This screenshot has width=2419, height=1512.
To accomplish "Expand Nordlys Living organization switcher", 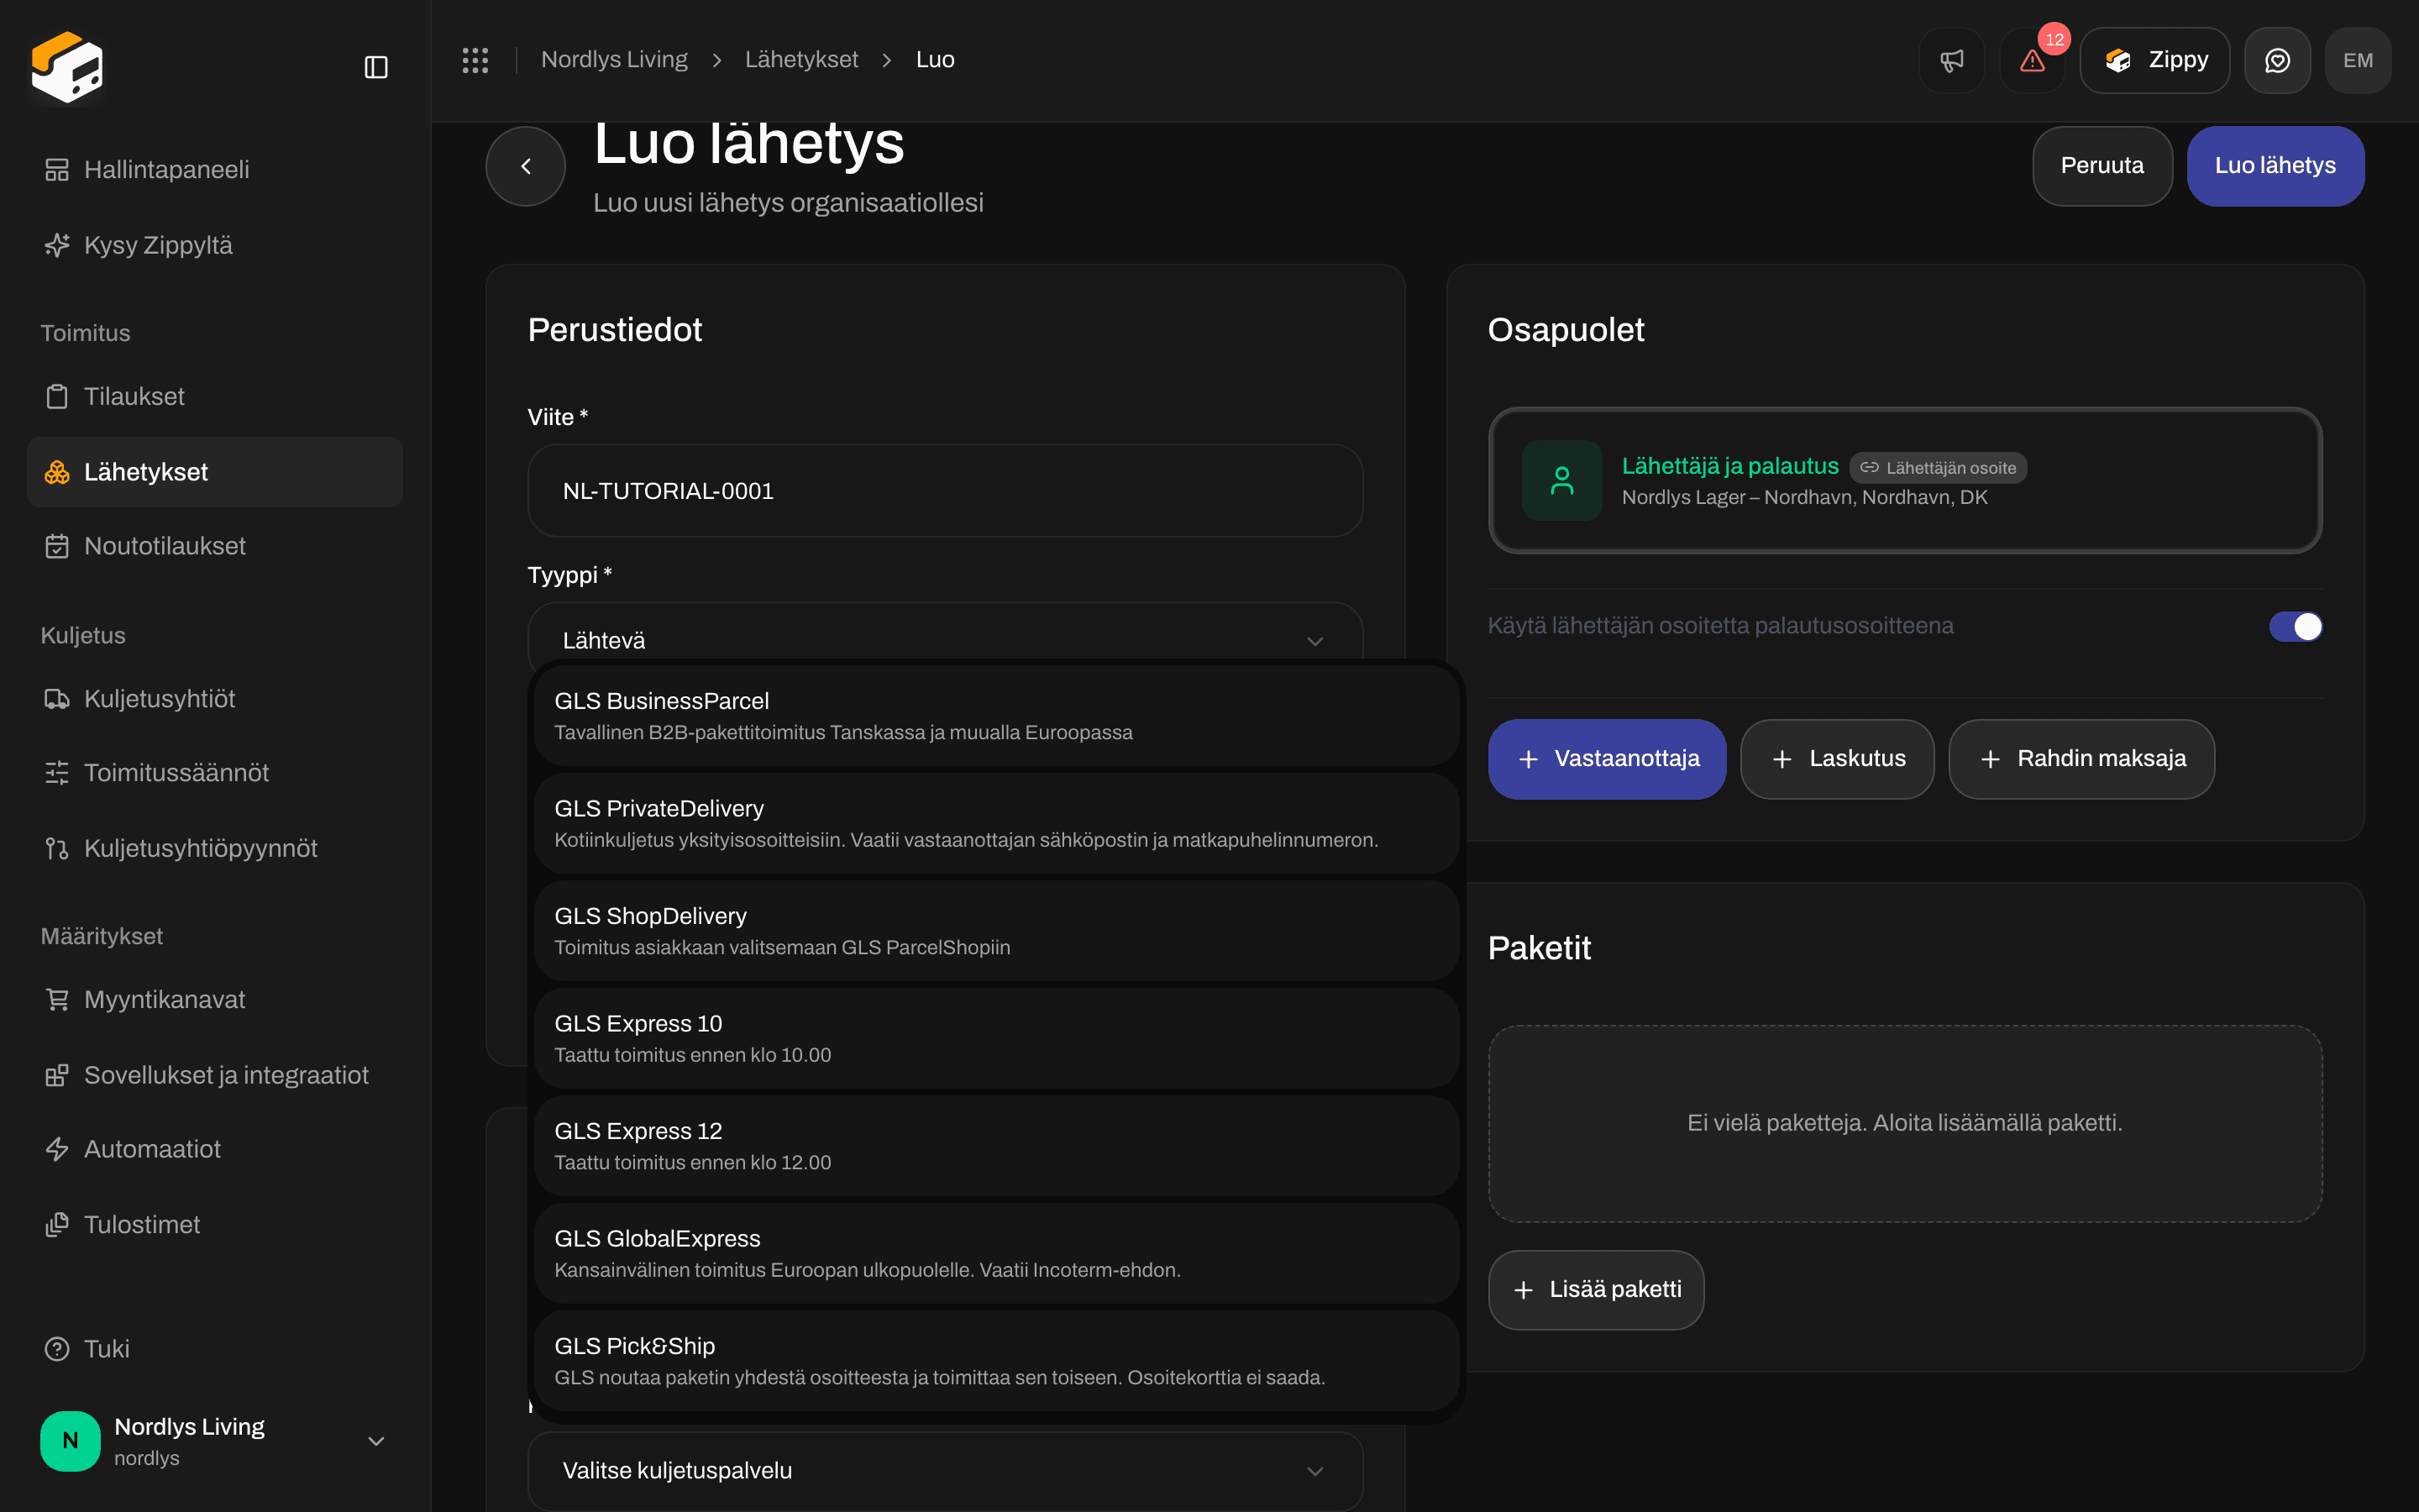I will tap(215, 1441).
